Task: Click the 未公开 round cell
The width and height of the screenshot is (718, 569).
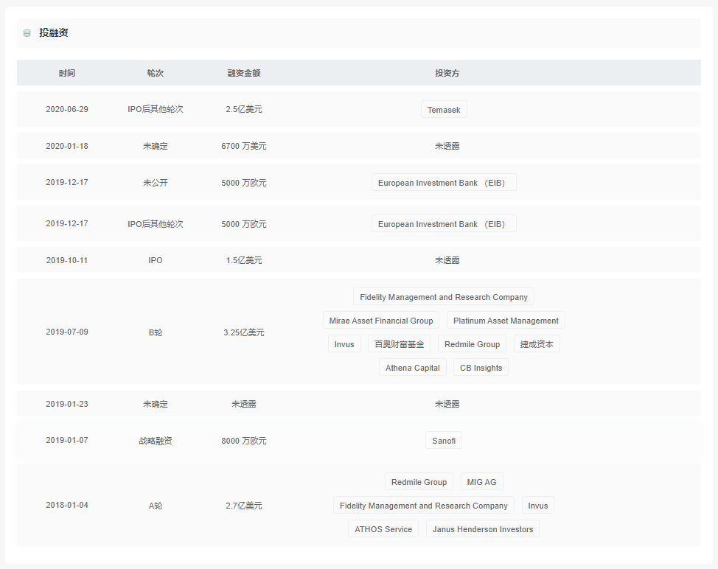Action: 156,182
